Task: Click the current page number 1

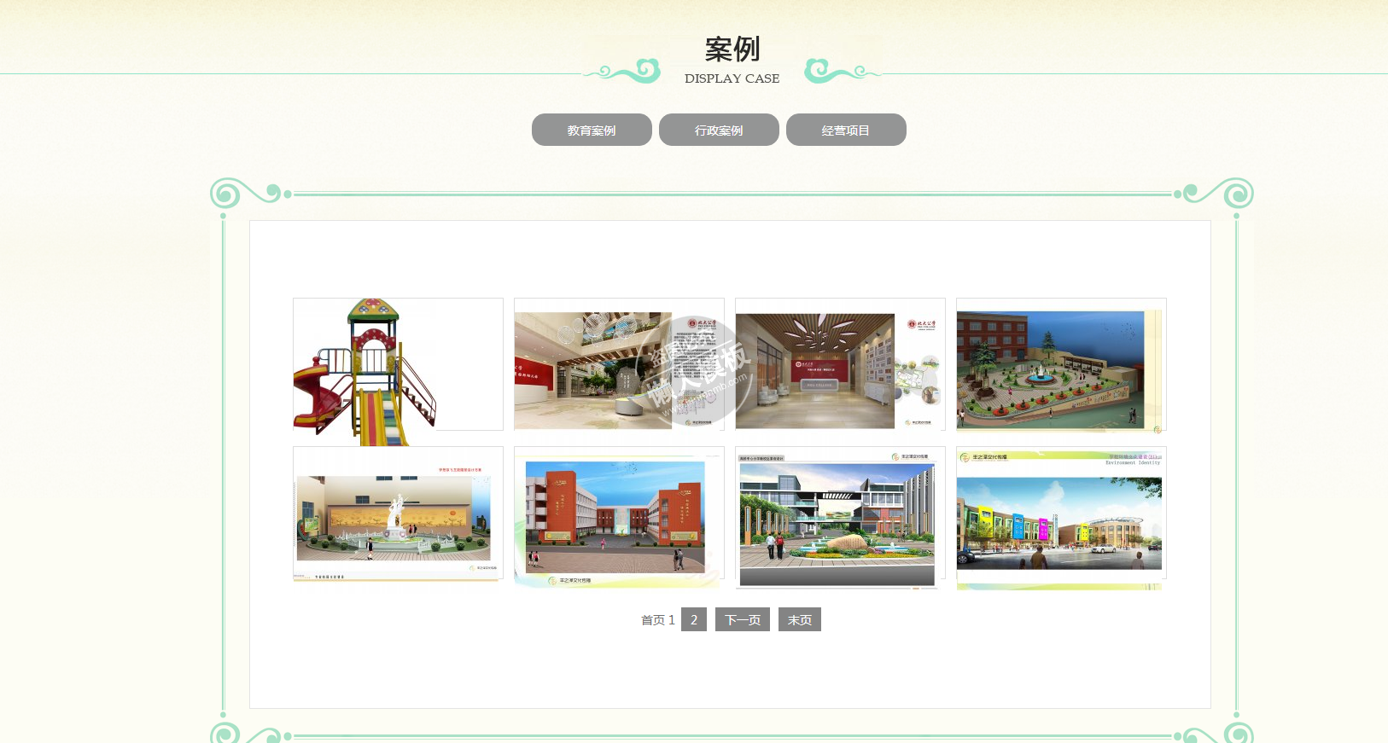Action: pos(672,620)
